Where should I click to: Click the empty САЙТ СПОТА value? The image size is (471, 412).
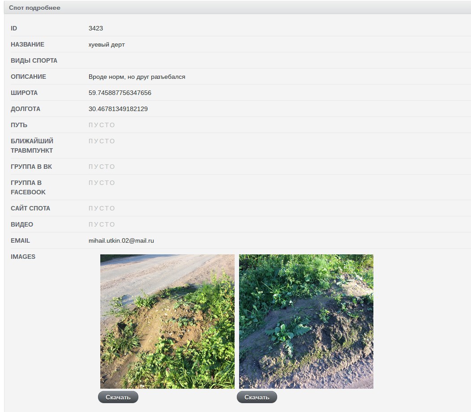[x=102, y=208]
